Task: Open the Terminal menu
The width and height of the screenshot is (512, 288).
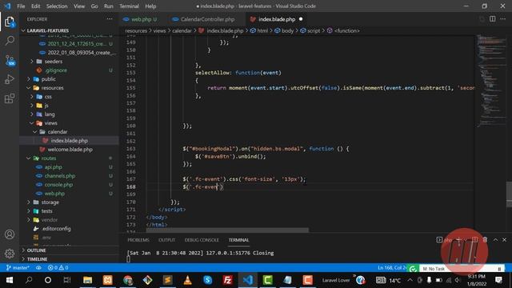Action: (129, 6)
